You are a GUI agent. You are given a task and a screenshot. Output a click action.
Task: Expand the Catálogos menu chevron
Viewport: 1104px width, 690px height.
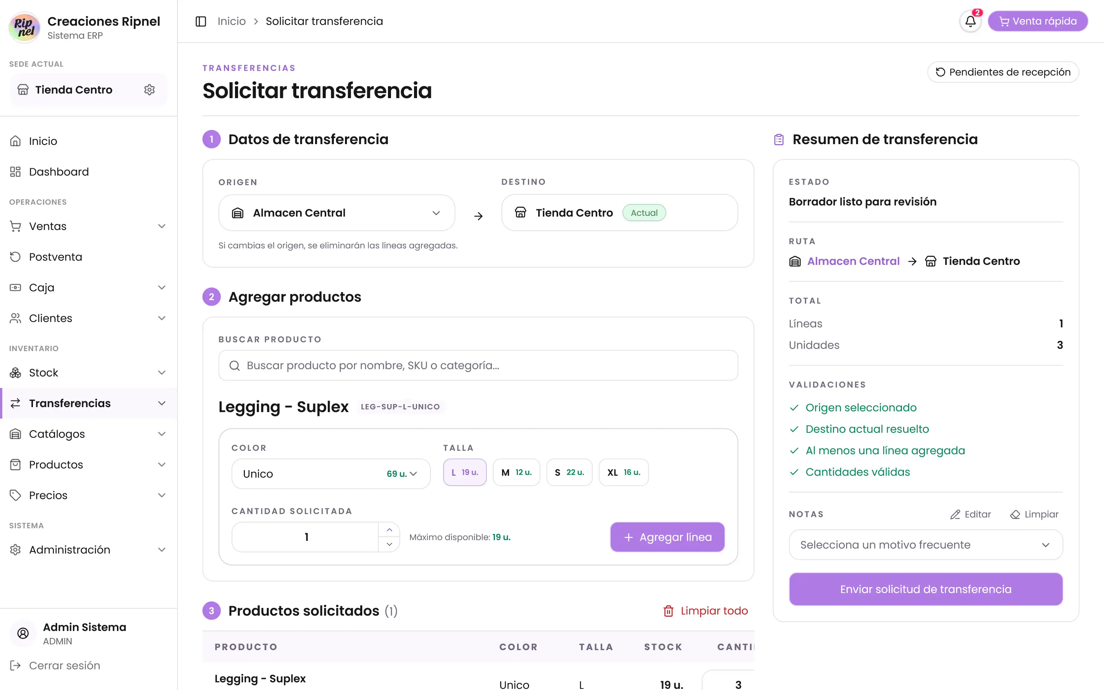point(161,434)
